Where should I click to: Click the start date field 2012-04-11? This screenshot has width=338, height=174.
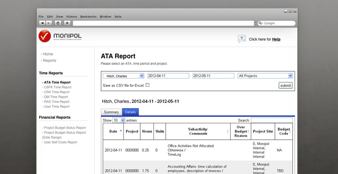[x=169, y=76]
